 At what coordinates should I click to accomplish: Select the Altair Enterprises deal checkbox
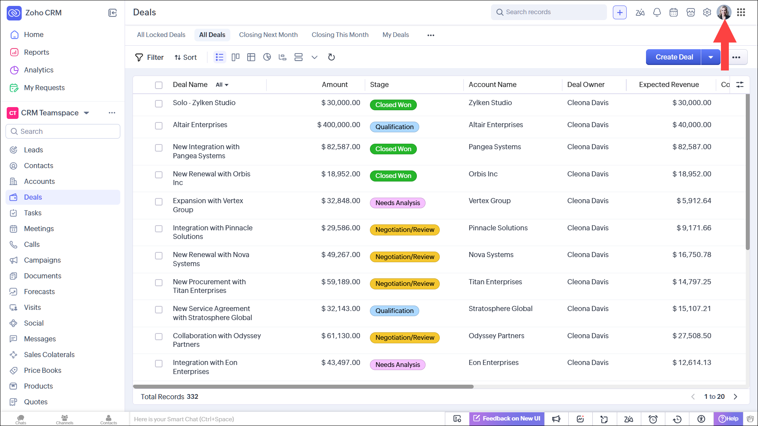pyautogui.click(x=159, y=126)
